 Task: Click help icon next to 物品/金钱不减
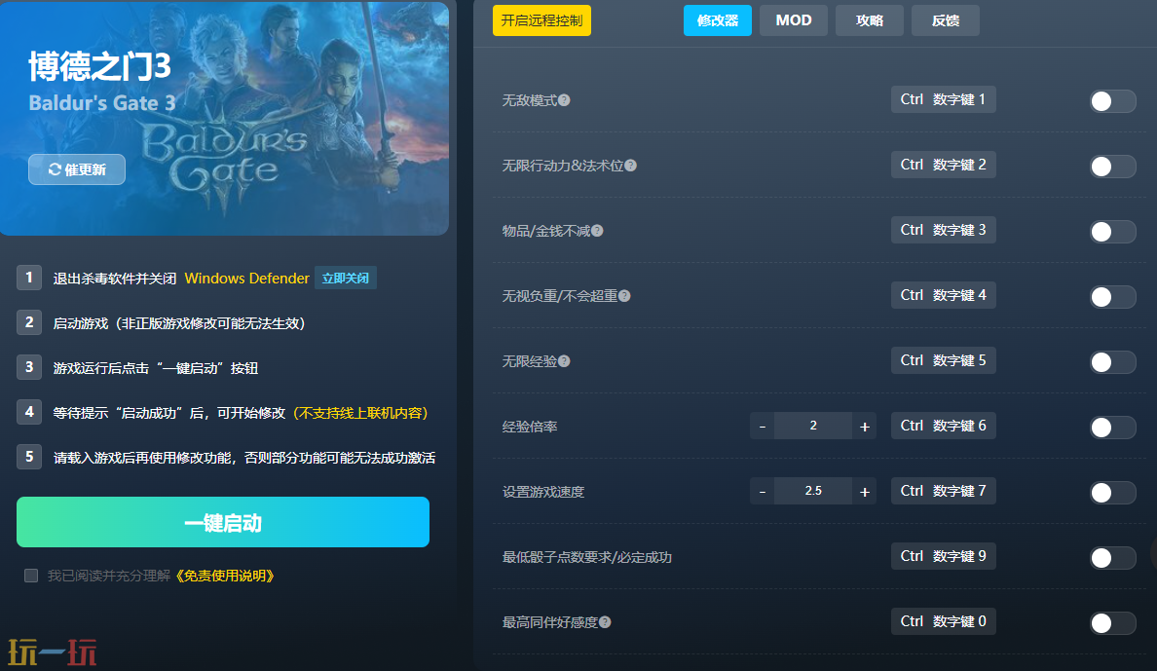click(x=597, y=231)
